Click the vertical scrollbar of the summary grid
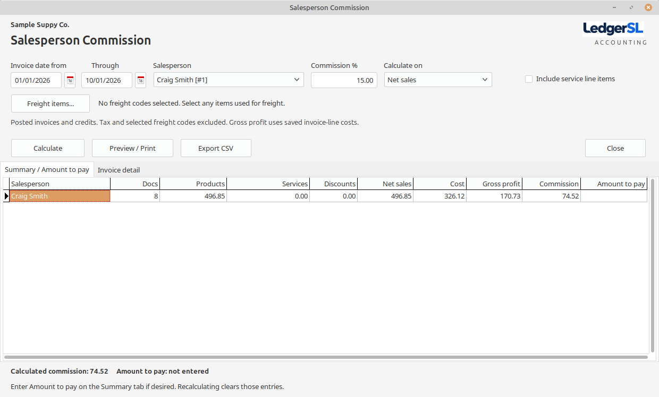Screen dimensions: 659x397 tap(653, 265)
